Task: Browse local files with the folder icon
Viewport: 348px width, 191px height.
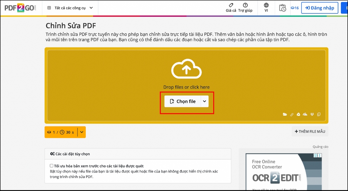Action: click(285, 114)
